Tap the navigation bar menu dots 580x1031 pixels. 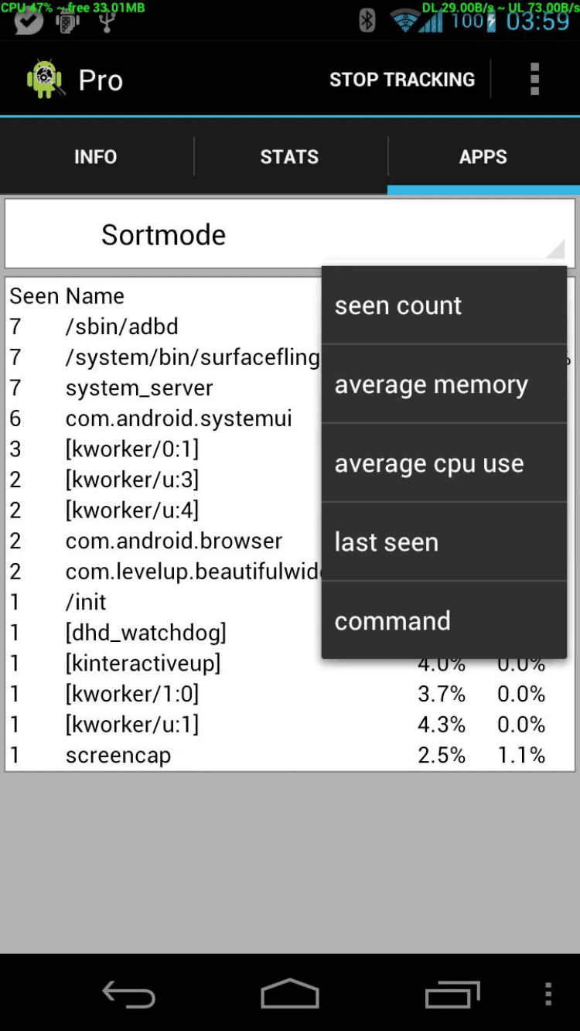coord(548,995)
